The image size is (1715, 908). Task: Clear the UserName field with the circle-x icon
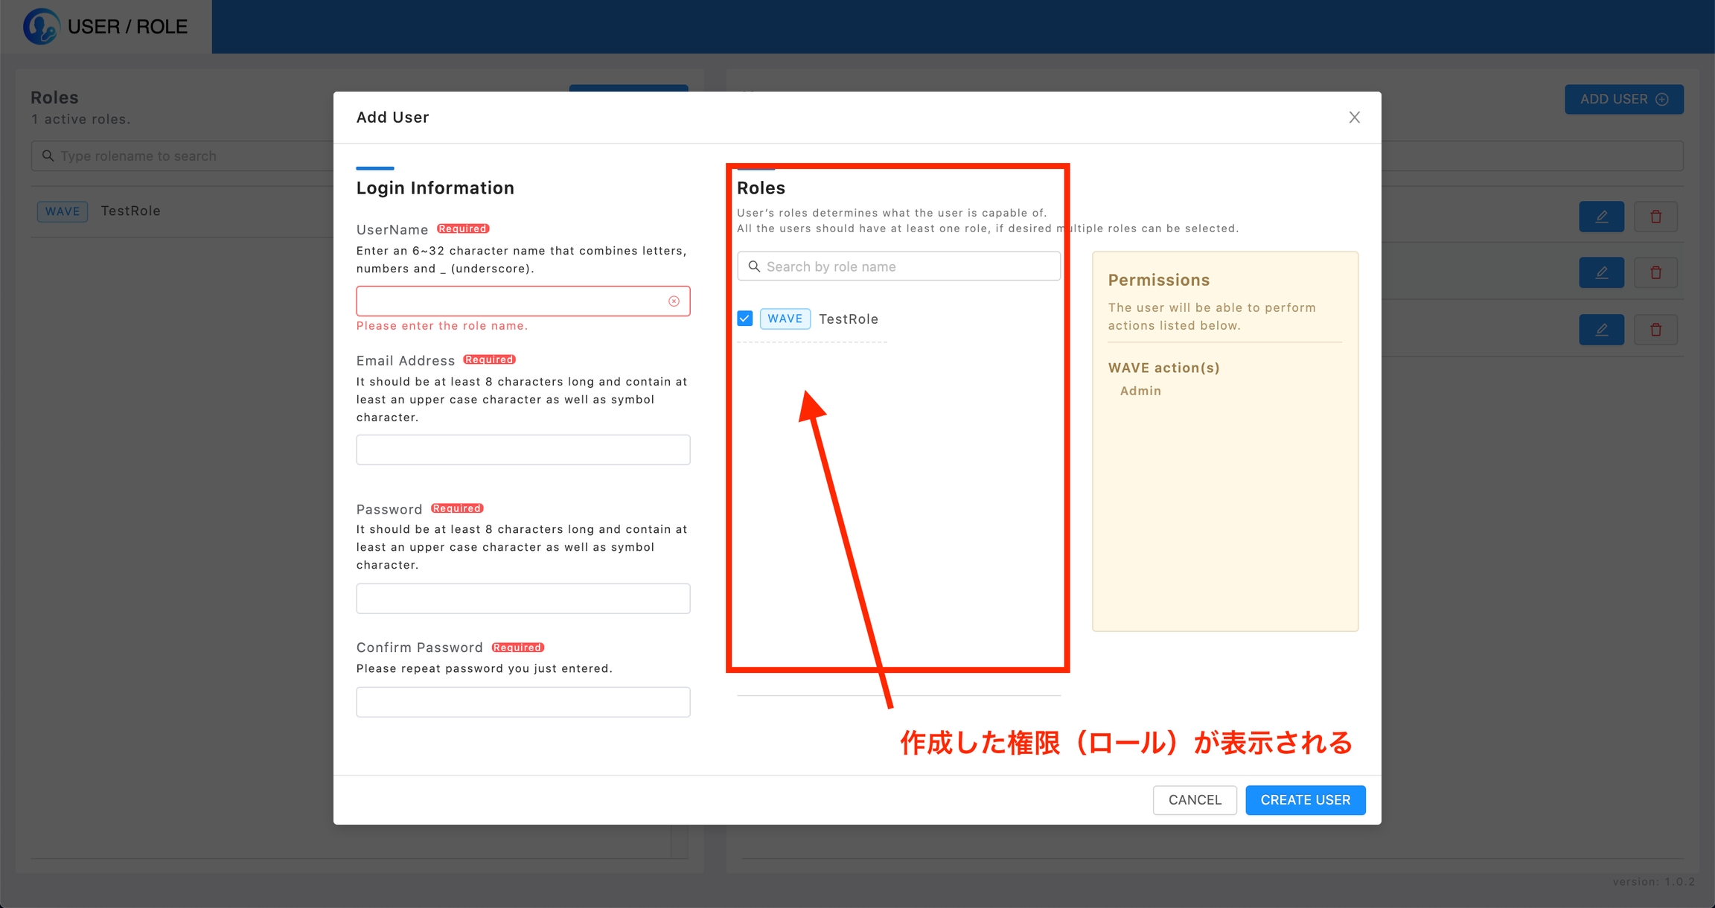(x=674, y=301)
